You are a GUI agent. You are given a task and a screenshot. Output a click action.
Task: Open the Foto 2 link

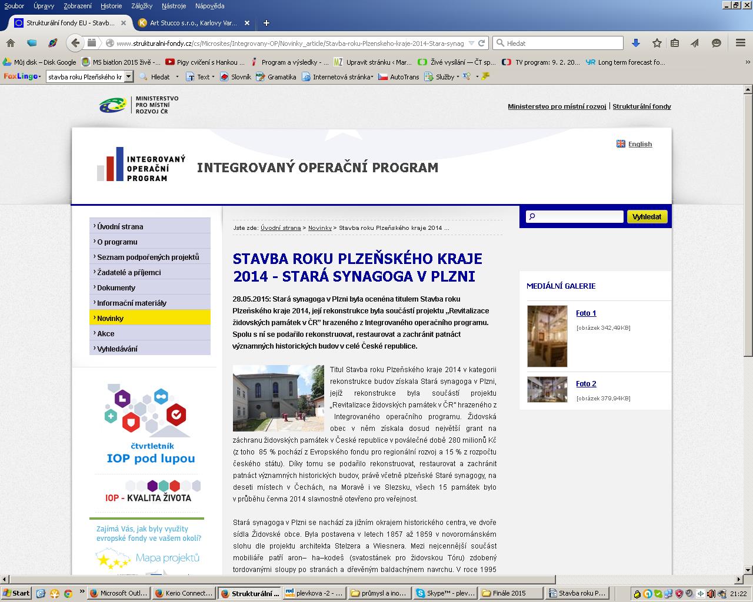tap(586, 383)
